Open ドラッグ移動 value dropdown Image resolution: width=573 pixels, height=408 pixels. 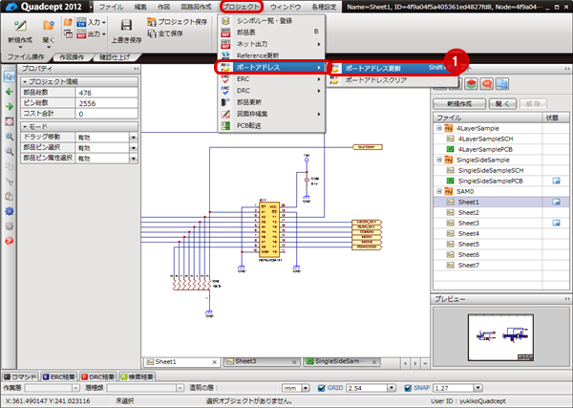pos(134,138)
